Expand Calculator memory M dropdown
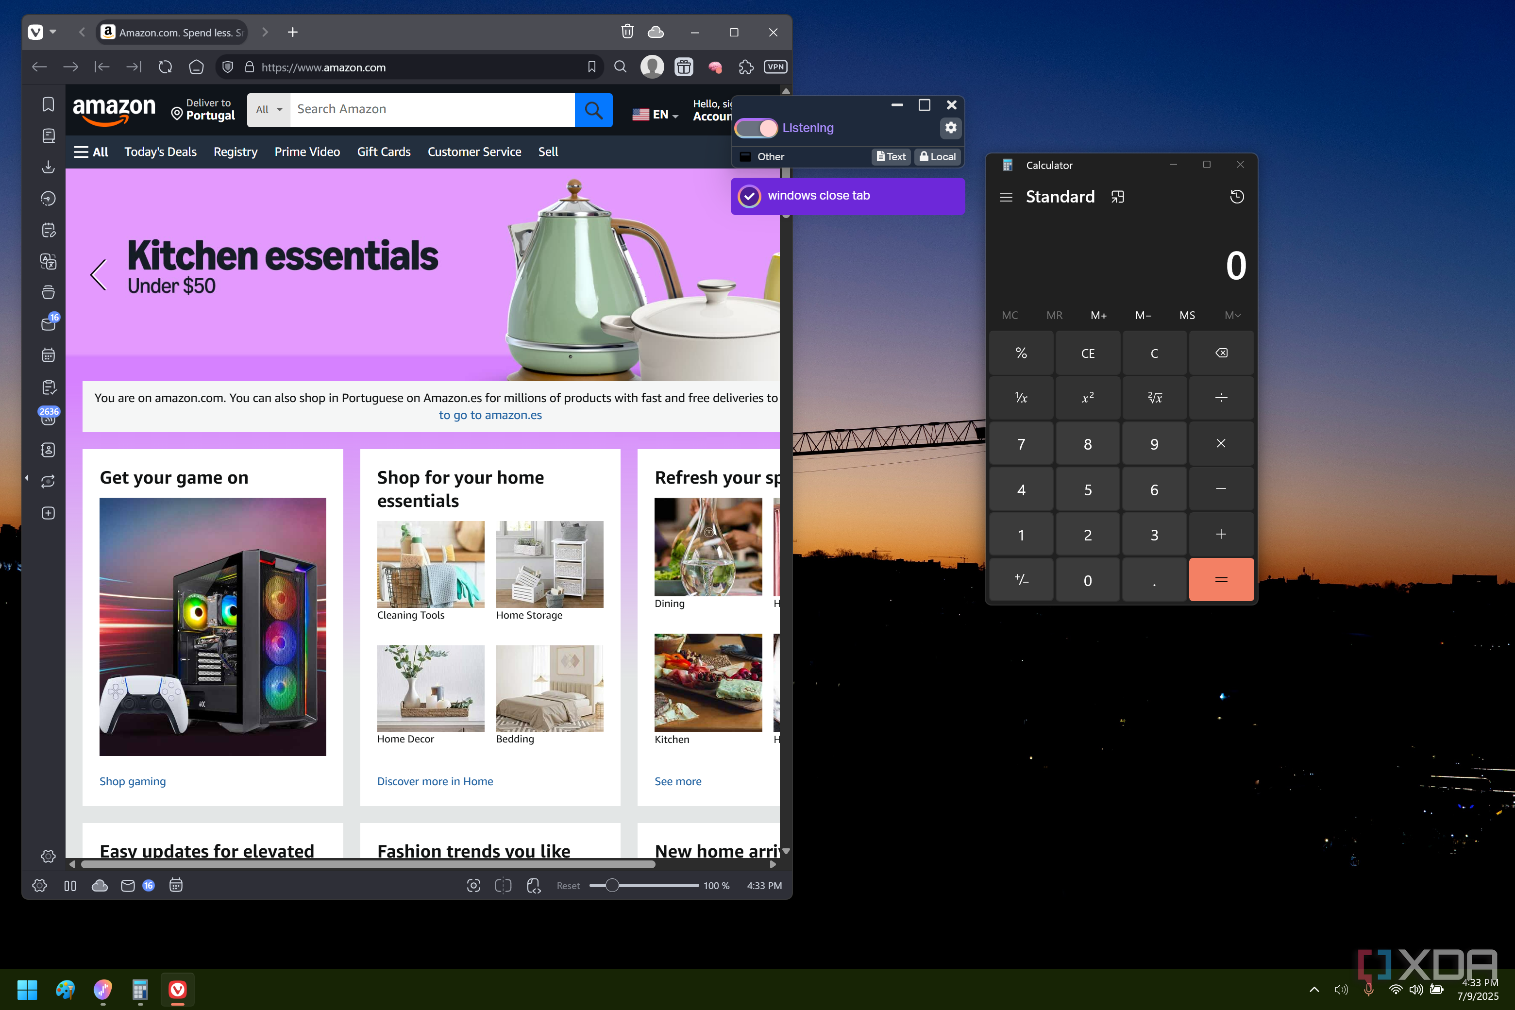 (x=1232, y=315)
